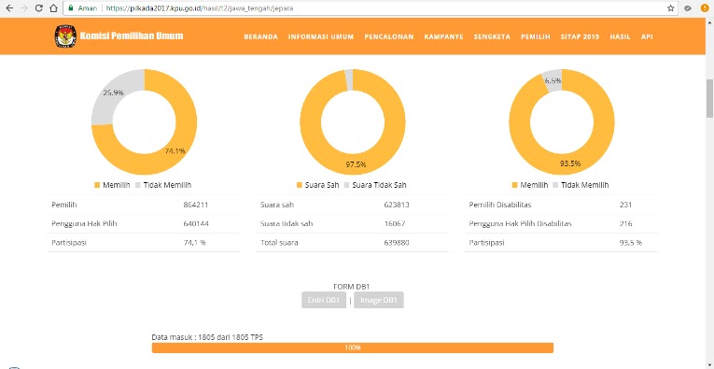Select the Total suara value 639880
714x369 pixels.
[x=397, y=243]
